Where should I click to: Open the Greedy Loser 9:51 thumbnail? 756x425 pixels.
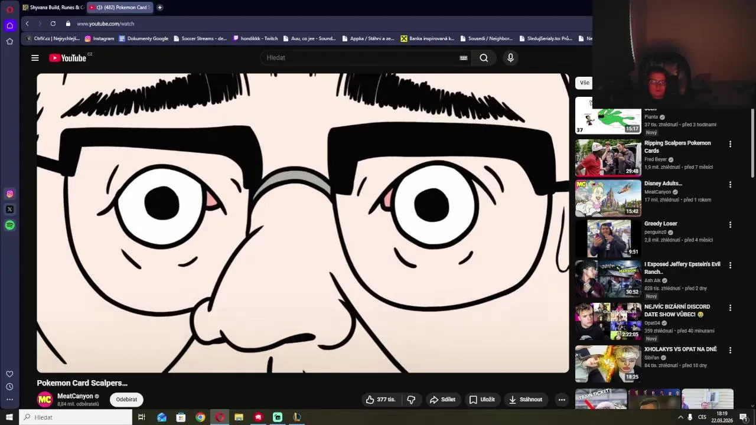click(608, 238)
